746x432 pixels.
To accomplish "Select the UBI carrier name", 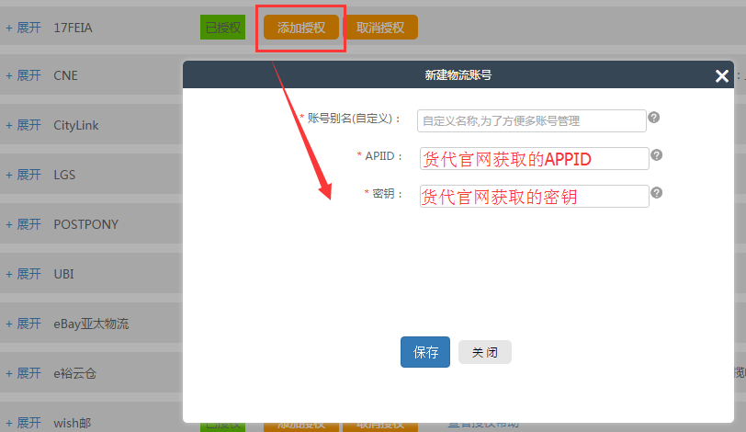I will 63,274.
